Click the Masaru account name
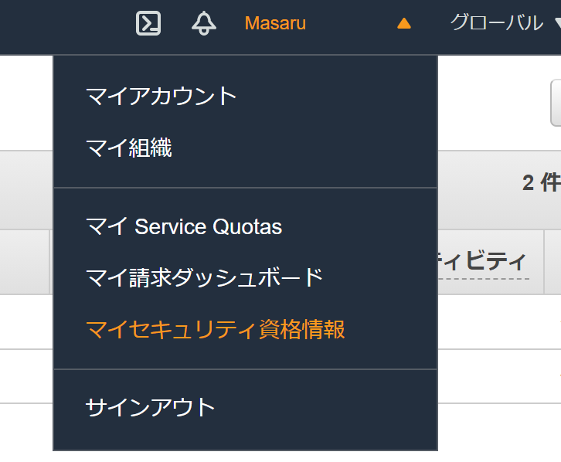Screen dimensions: 561x462 click(275, 24)
